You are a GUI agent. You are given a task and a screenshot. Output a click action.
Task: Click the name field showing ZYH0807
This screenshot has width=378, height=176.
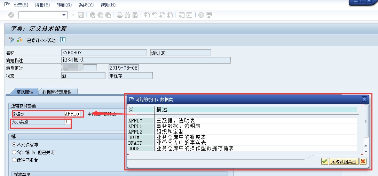pos(104,53)
